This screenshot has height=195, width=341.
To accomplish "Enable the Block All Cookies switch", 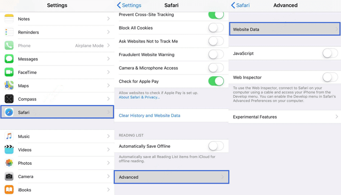I will (x=216, y=28).
